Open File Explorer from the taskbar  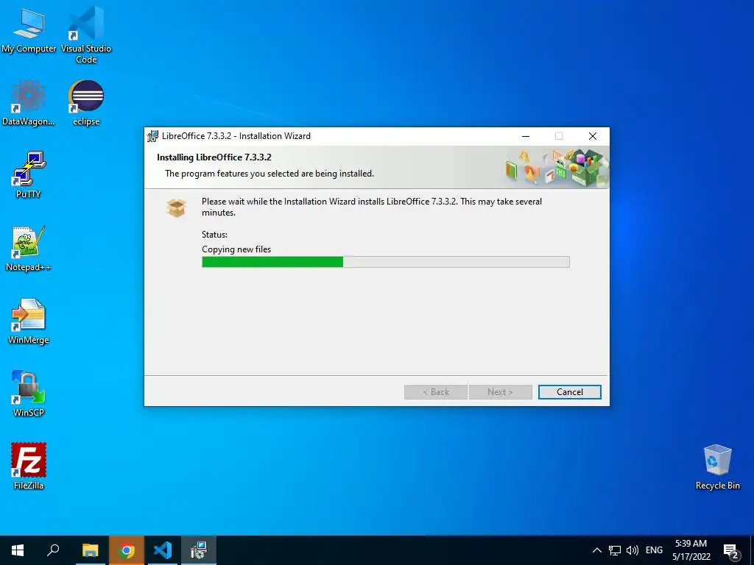point(90,550)
